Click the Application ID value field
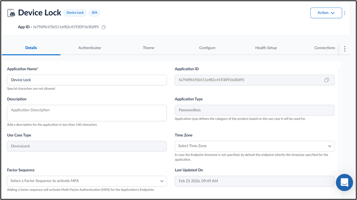 point(254,80)
